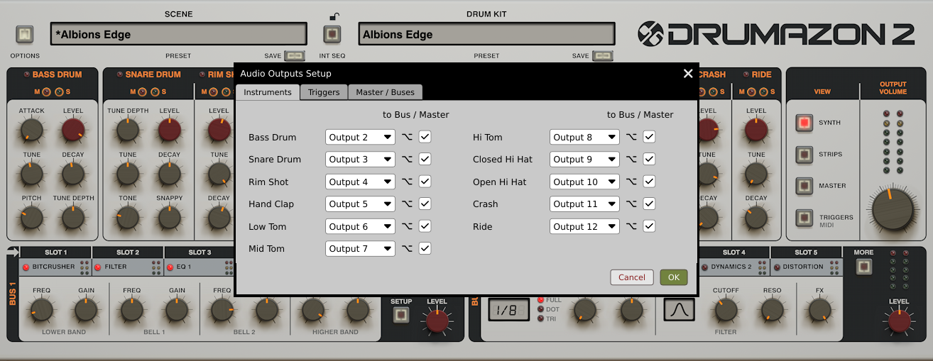Open Open Hi Hat Output 10 dropdown
The width and height of the screenshot is (933, 361).
click(585, 182)
